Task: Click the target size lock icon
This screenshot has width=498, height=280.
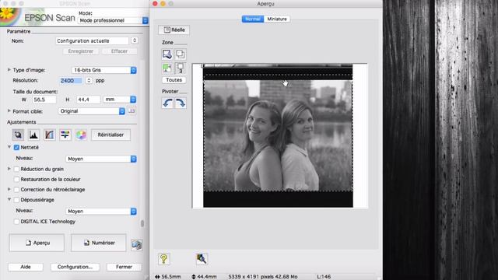Action: pyautogui.click(x=132, y=111)
